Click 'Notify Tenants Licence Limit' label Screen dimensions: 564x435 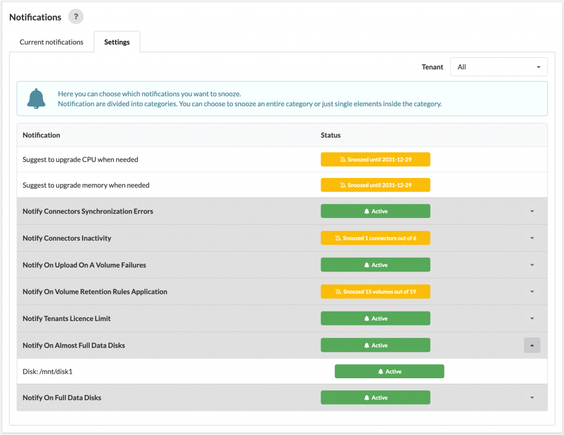coord(67,318)
